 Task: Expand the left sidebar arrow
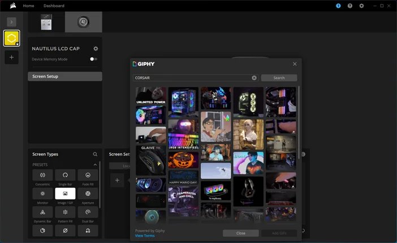[11, 21]
